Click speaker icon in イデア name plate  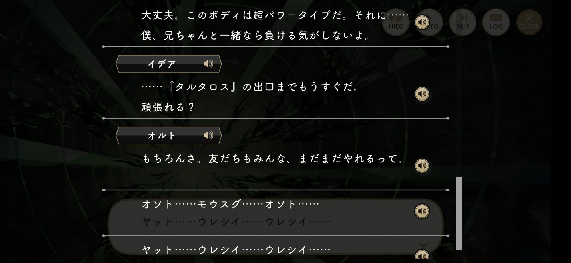tap(208, 64)
